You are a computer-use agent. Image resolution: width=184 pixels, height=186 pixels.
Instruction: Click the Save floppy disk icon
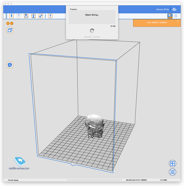(x=26, y=16)
